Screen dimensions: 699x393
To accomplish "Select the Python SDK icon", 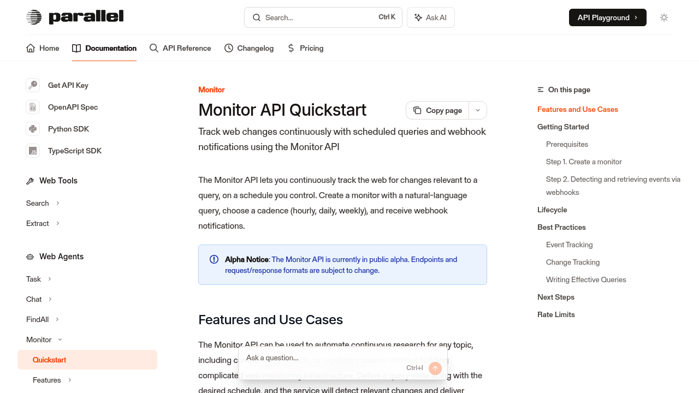I will (33, 129).
